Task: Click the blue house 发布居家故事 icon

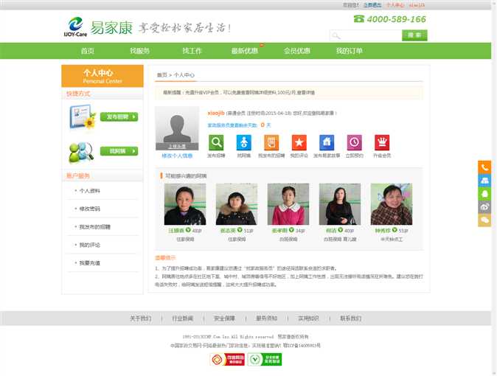Action: pos(327,143)
